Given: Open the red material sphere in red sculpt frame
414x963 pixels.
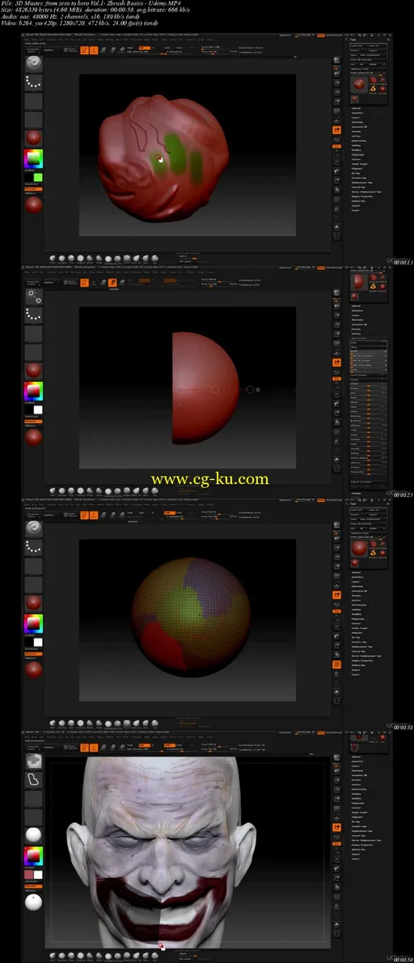Looking at the screenshot, I should [33, 138].
